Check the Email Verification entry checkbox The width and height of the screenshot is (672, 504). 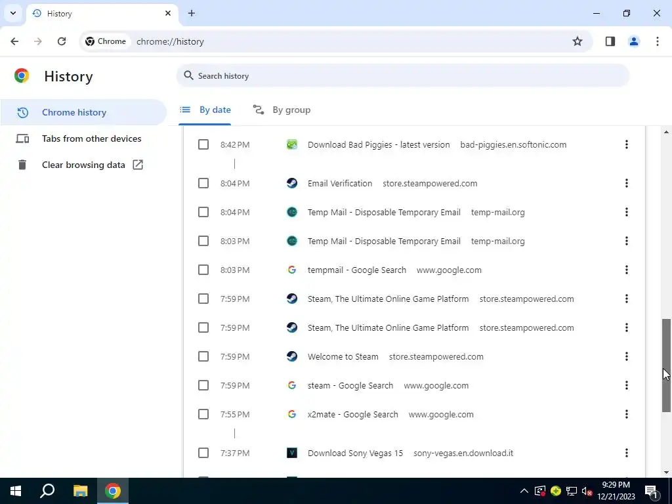pyautogui.click(x=203, y=184)
